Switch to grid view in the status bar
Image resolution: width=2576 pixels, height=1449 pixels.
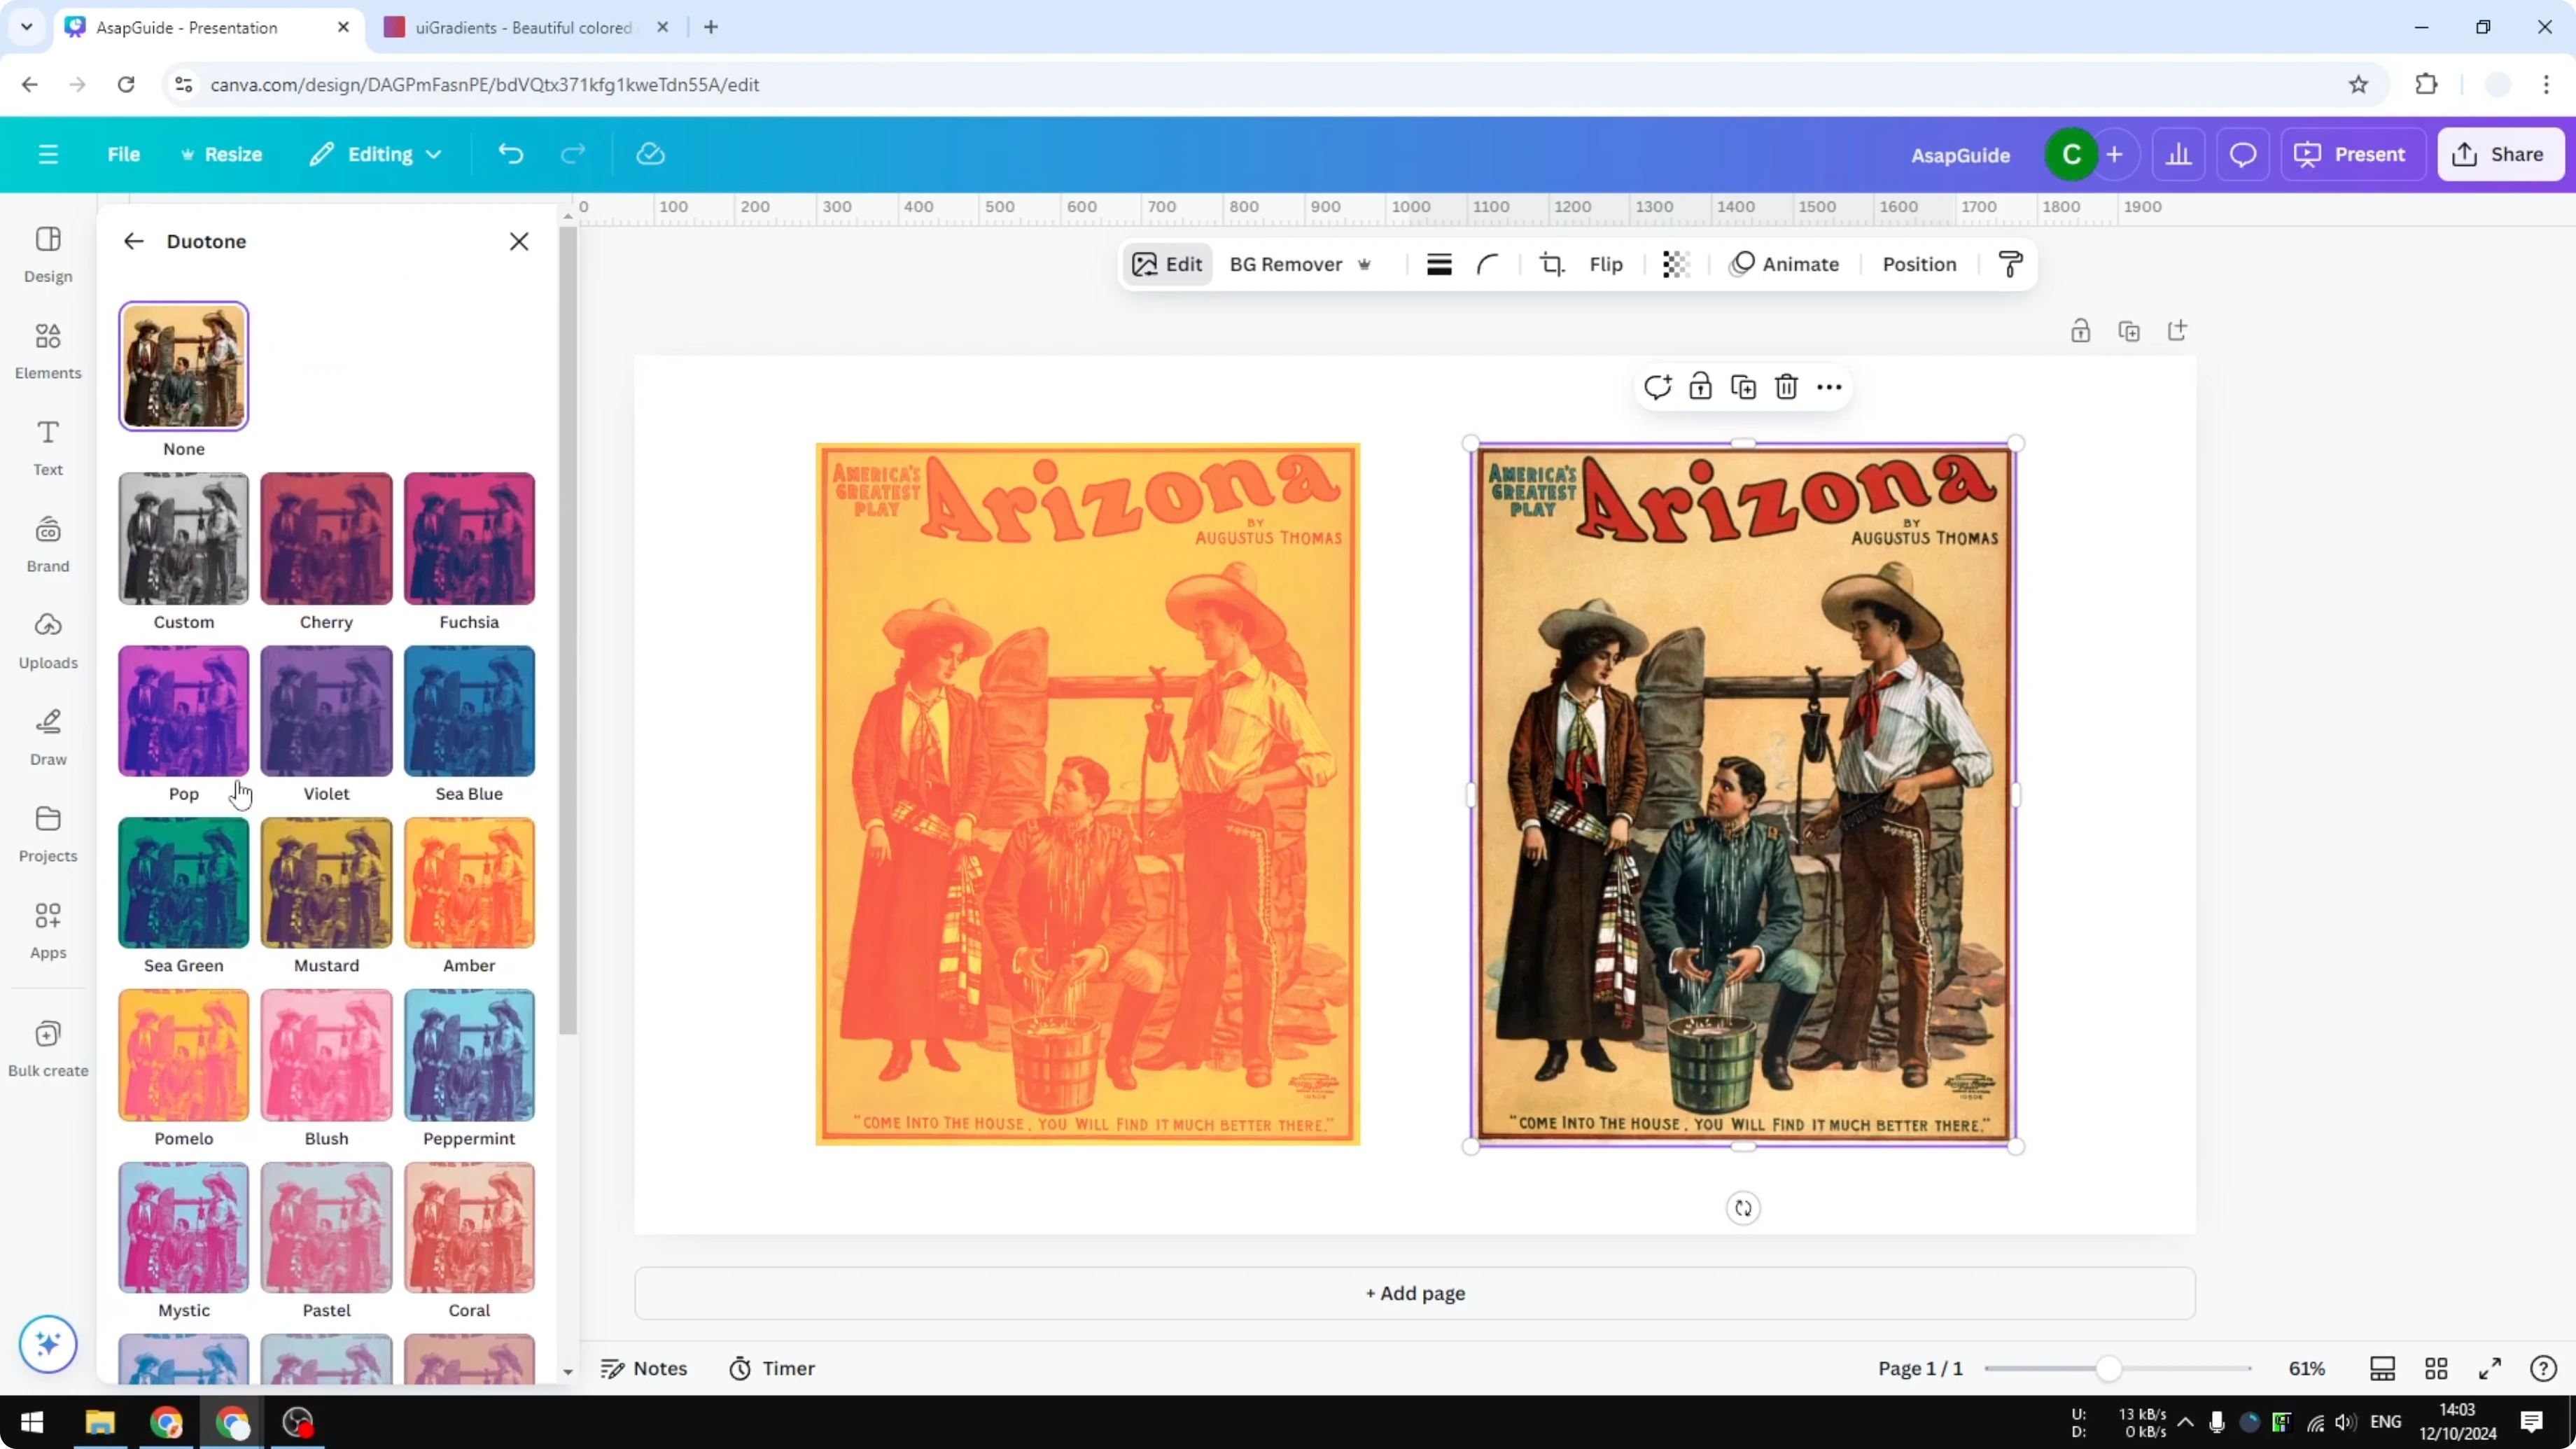coord(2435,1368)
